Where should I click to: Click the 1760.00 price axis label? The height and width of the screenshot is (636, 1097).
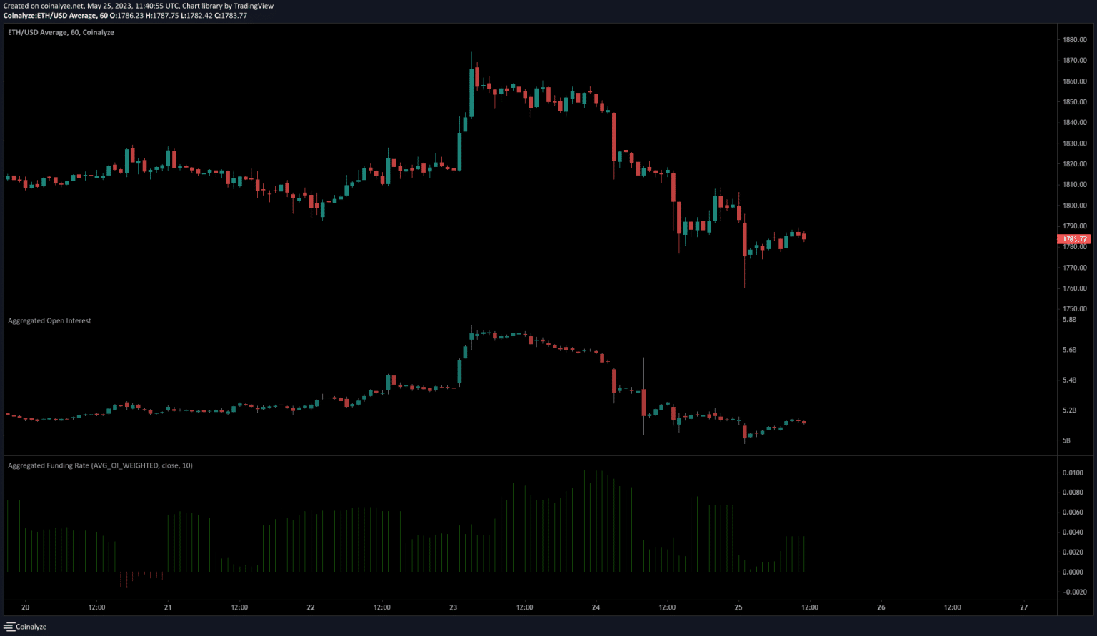[x=1074, y=288]
